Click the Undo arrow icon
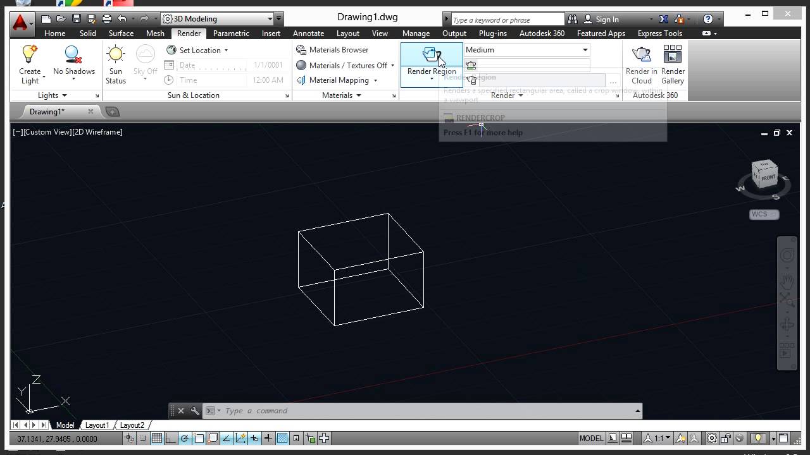Image resolution: width=810 pixels, height=455 pixels. tap(122, 19)
